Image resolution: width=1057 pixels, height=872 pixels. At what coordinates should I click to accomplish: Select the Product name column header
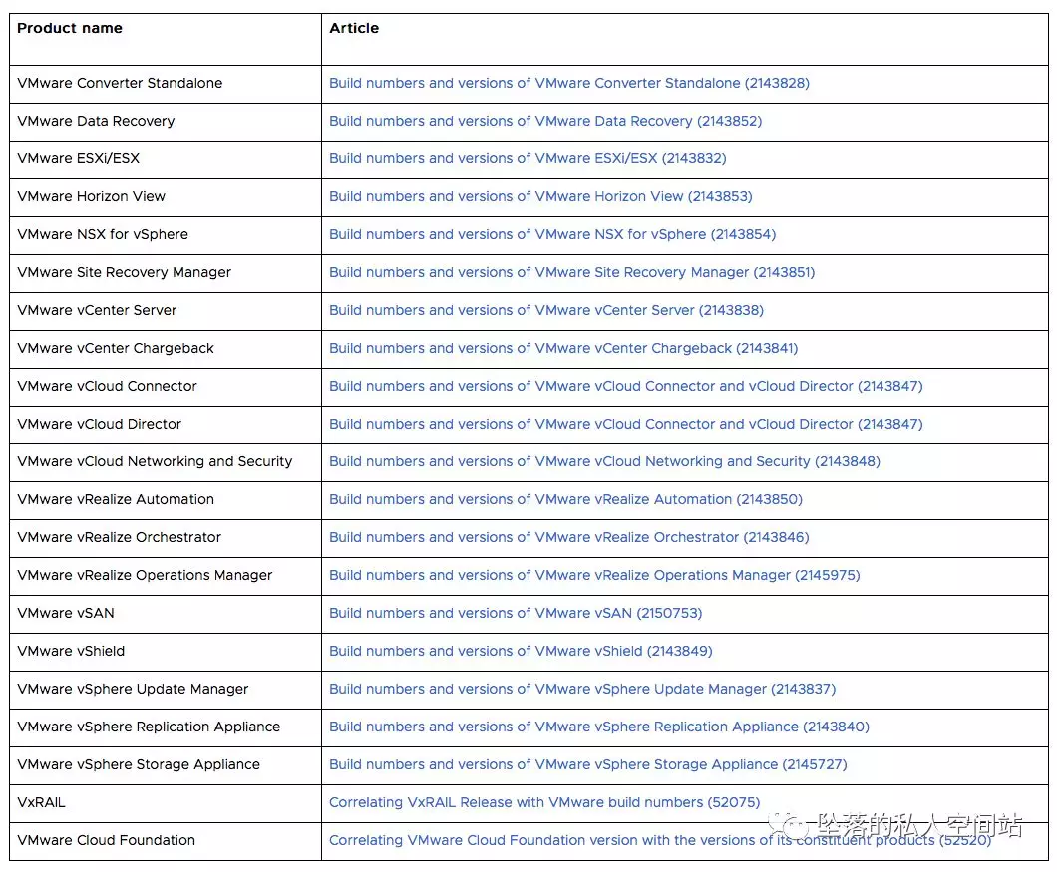[x=70, y=28]
